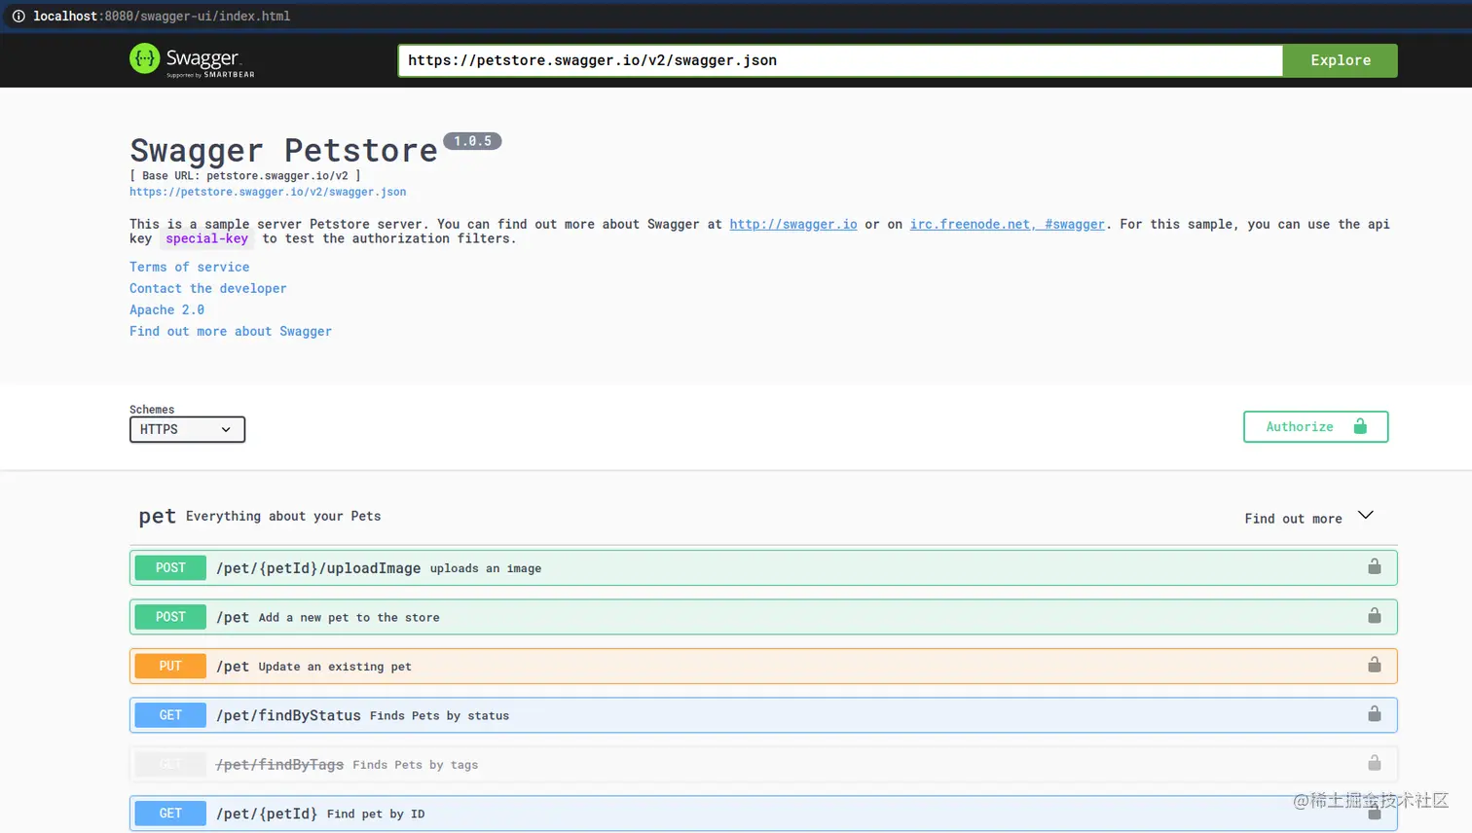1472x833 pixels.
Task: Open the Terms of service link
Action: pyautogui.click(x=190, y=267)
